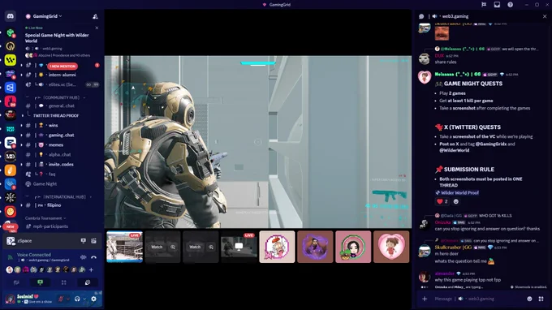Toggle the camera in voice controls
Viewport: 552px width, 310px height.
(x=16, y=282)
